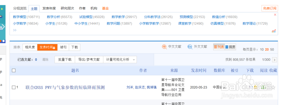Sort results by 相关度

pos(30,47)
